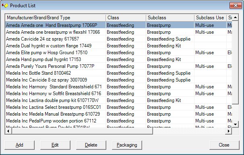Open Packaging for the selected product
This screenshot has width=244, height=155.
(127, 145)
